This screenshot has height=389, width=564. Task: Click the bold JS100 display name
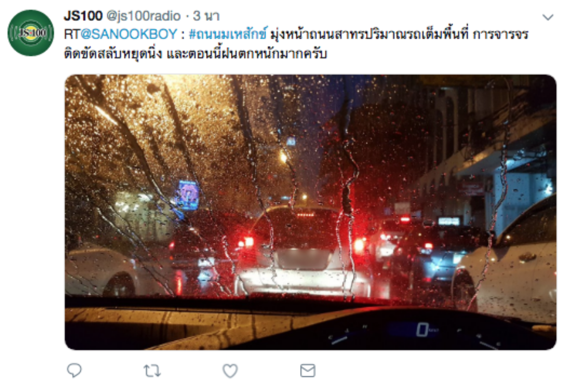tap(83, 16)
